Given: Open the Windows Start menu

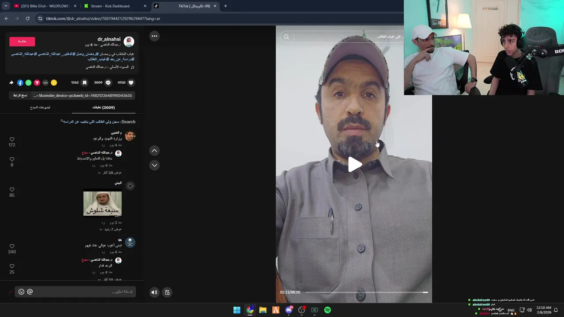Looking at the screenshot, I should coord(237,310).
